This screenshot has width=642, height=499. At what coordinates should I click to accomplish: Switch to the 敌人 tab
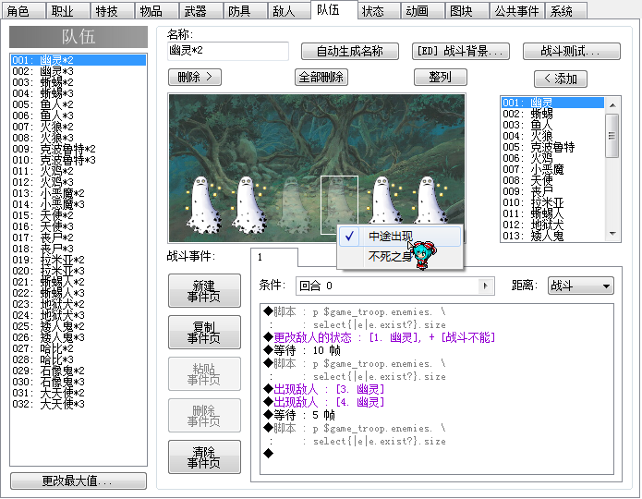coord(288,11)
